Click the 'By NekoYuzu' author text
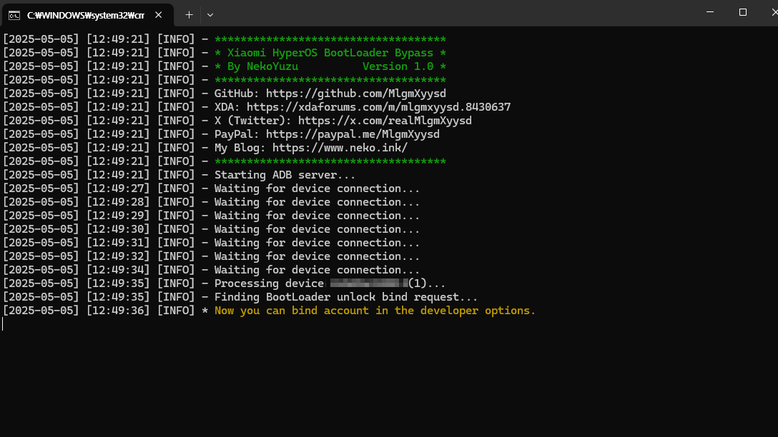The image size is (778, 437). 263,66
